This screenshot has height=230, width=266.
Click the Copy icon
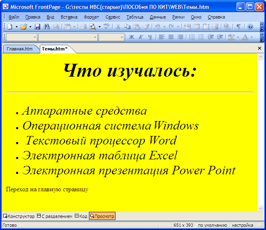[x=127, y=27]
